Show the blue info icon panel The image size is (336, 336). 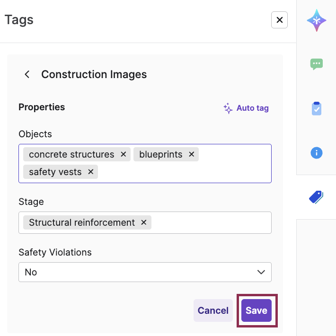coord(316,153)
